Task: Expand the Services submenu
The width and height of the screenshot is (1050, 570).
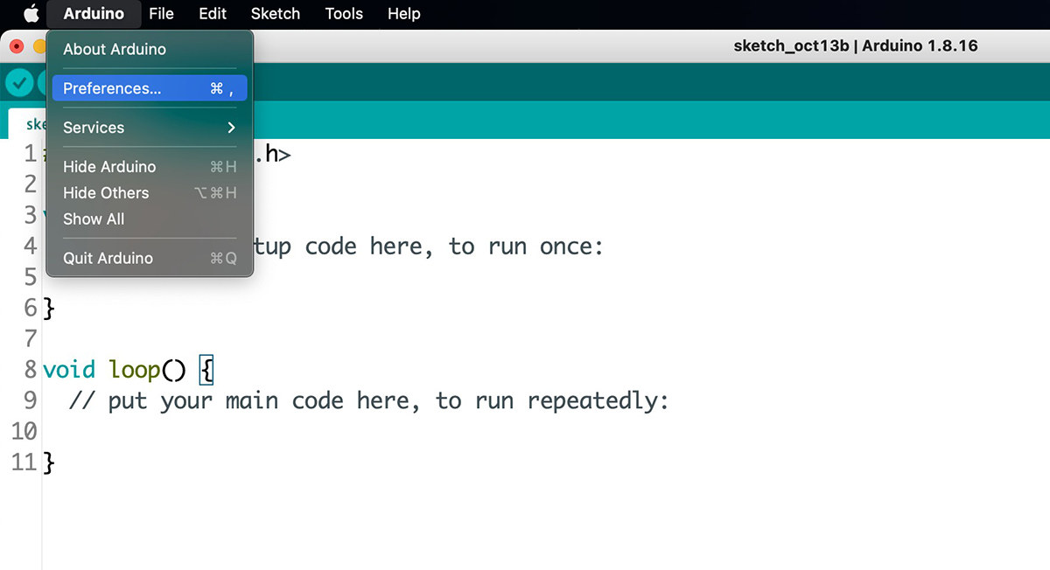Action: tap(150, 128)
